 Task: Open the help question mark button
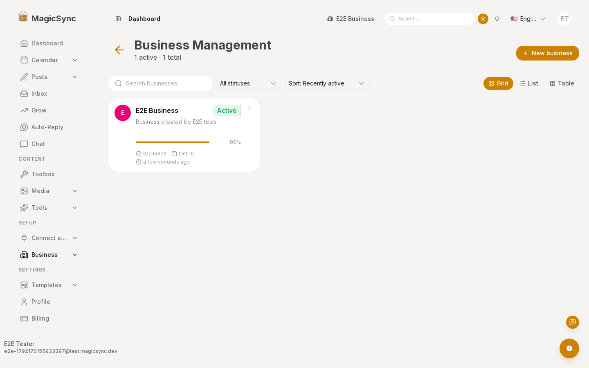coord(569,348)
